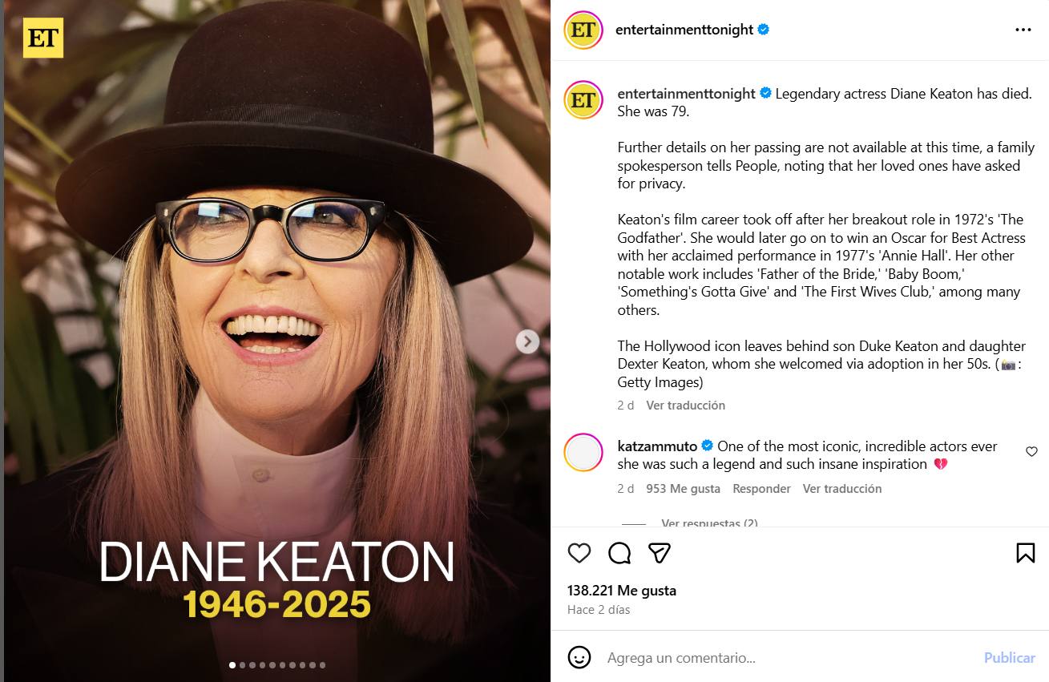Open comments via speech bubble icon
The width and height of the screenshot is (1049, 682).
[x=619, y=553]
